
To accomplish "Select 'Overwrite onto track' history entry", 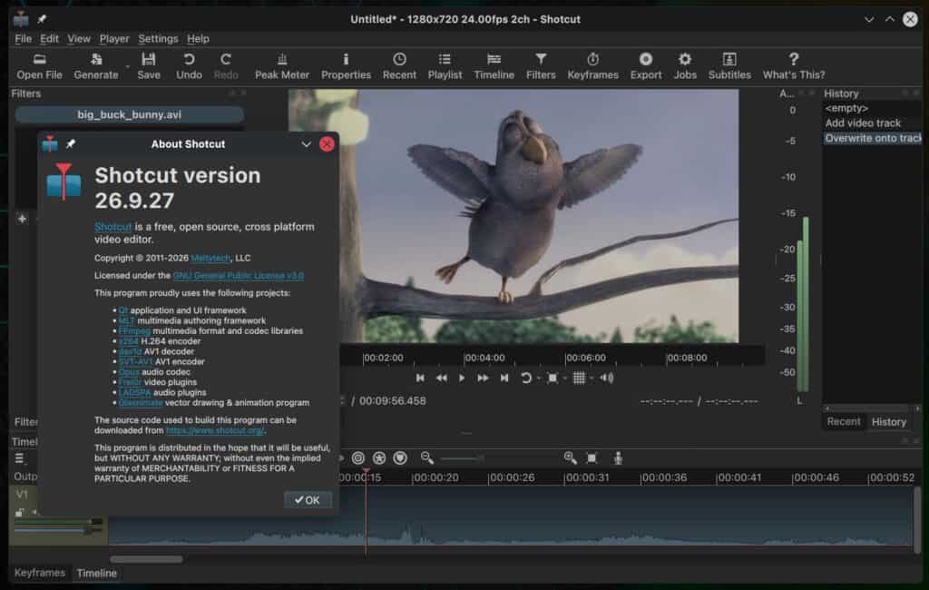I will [x=873, y=138].
